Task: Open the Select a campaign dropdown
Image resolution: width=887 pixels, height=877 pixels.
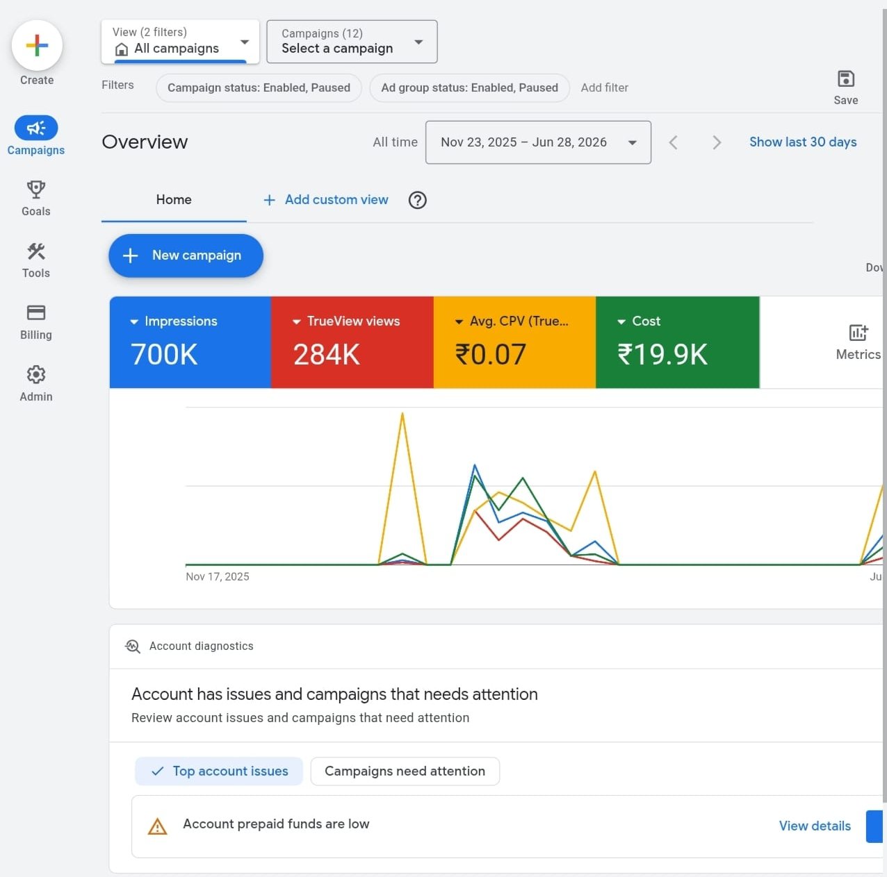Action: 352,42
